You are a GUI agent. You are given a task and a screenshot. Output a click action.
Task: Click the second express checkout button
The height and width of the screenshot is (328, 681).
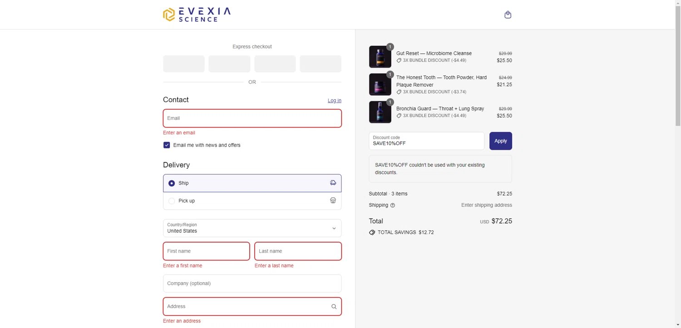(229, 64)
